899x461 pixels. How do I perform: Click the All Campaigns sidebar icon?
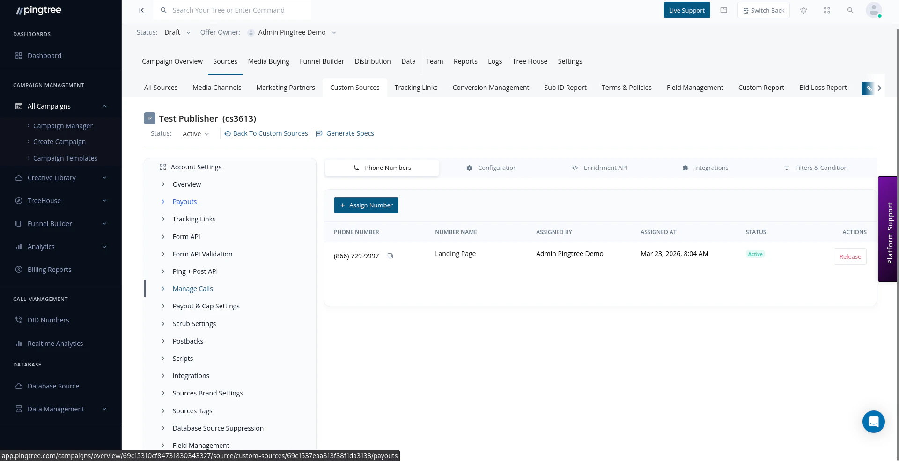click(19, 106)
